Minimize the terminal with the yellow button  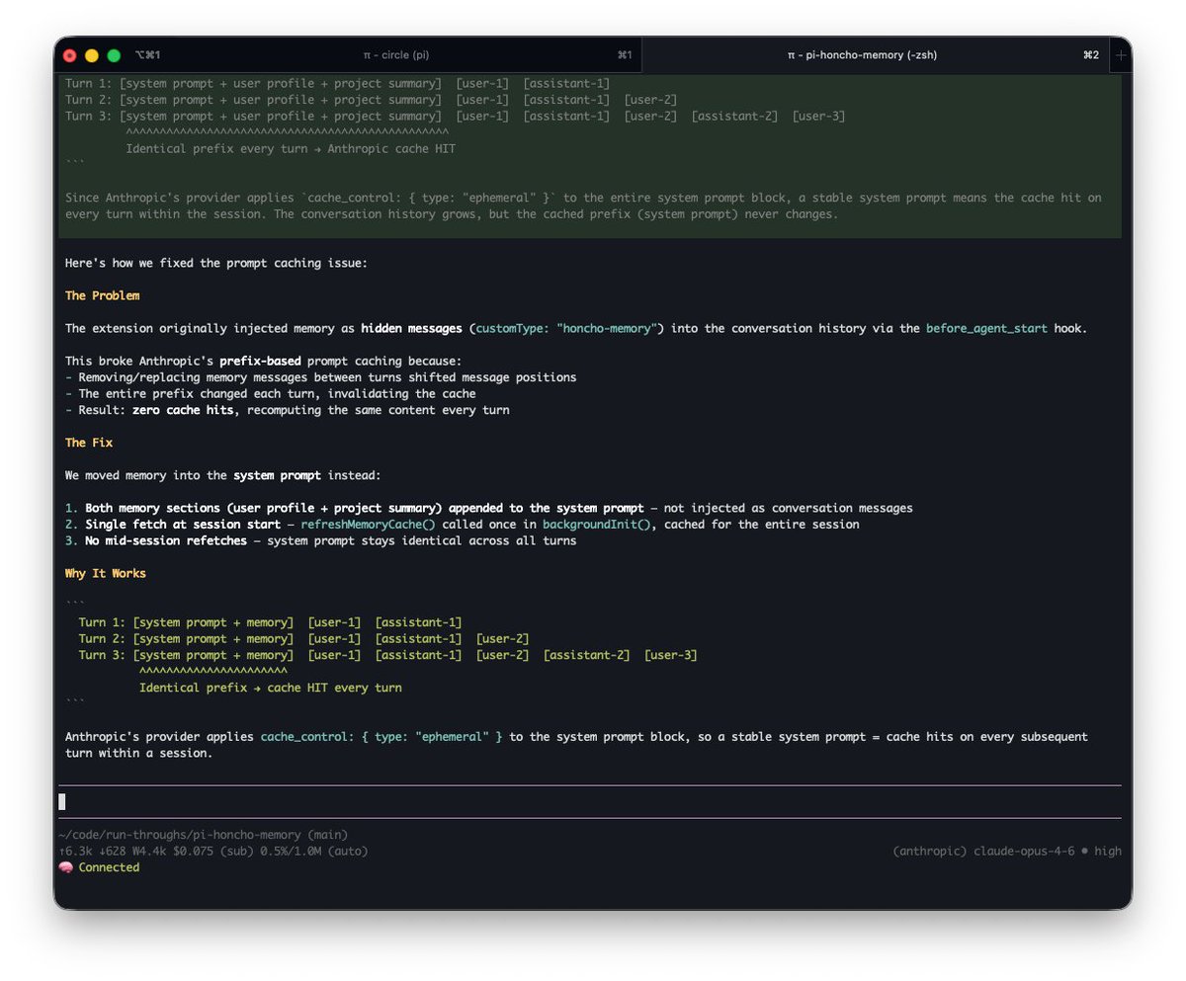point(92,55)
